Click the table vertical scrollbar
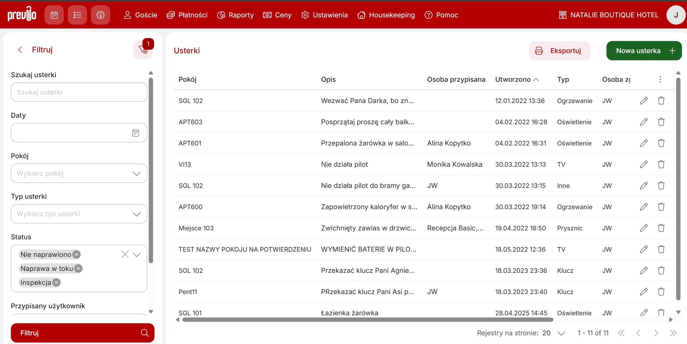The width and height of the screenshot is (687, 344). point(678,189)
